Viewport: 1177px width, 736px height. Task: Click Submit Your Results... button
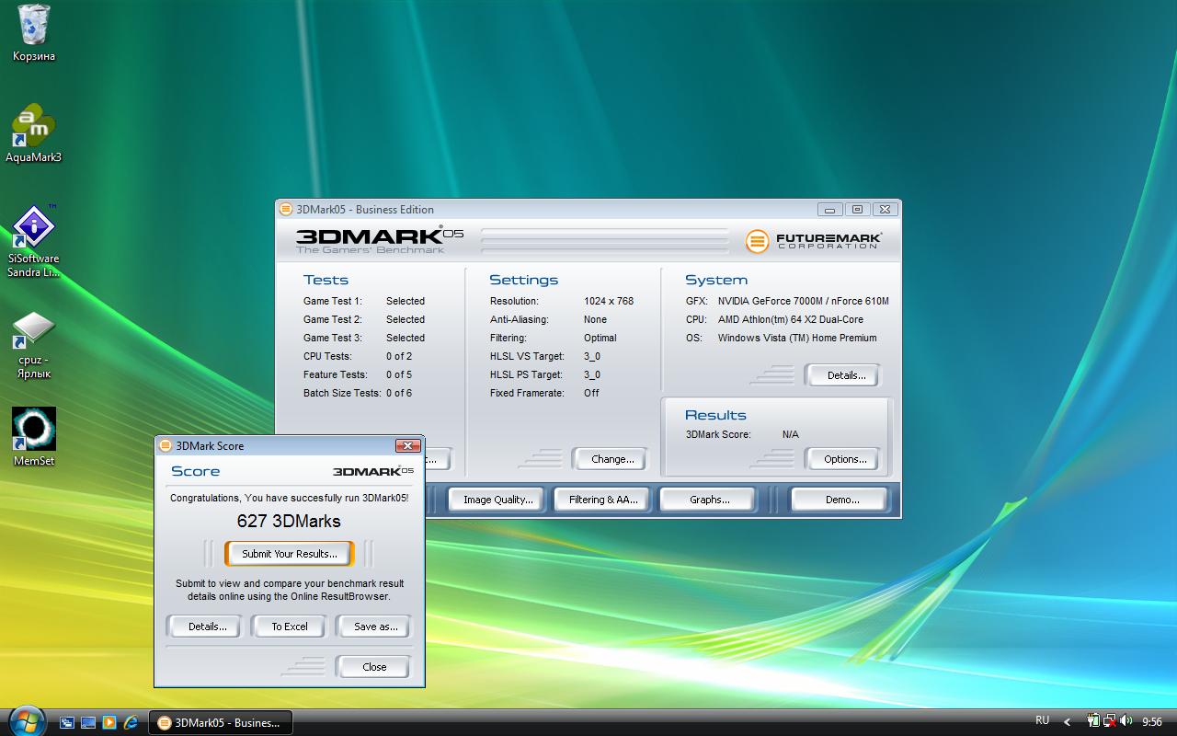coord(290,554)
